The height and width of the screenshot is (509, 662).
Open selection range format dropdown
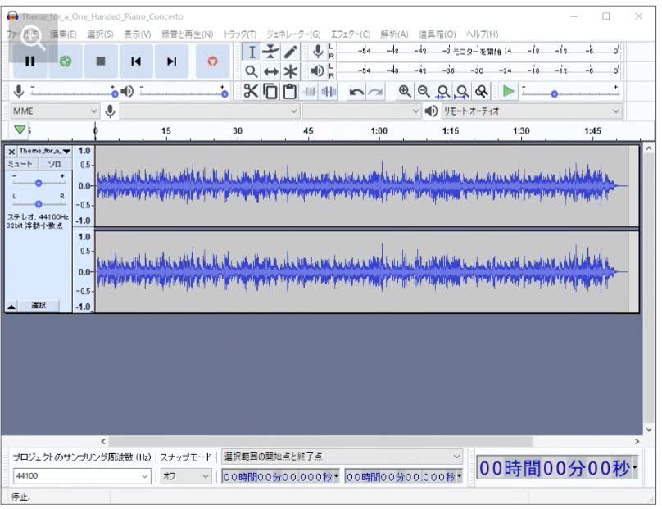tap(342, 457)
